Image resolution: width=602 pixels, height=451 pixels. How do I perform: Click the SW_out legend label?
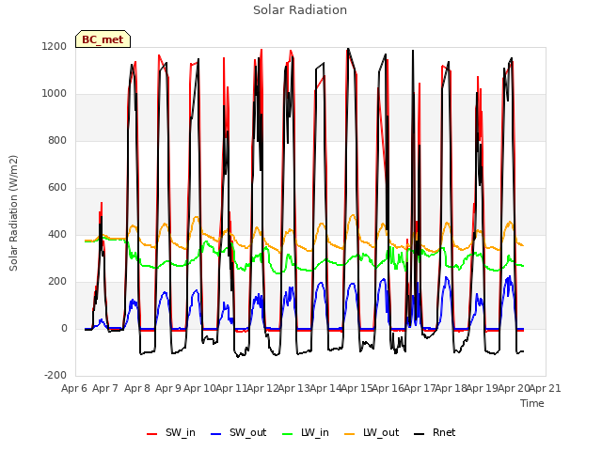point(247,432)
